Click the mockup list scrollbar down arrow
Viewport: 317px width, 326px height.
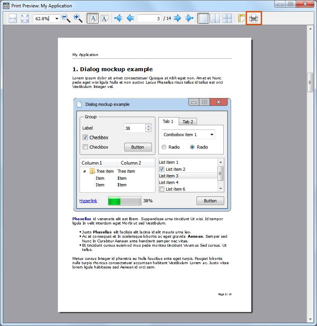pos(221,189)
